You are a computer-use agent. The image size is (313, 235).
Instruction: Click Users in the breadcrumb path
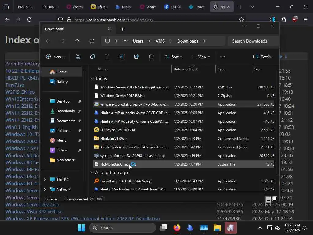138,41
